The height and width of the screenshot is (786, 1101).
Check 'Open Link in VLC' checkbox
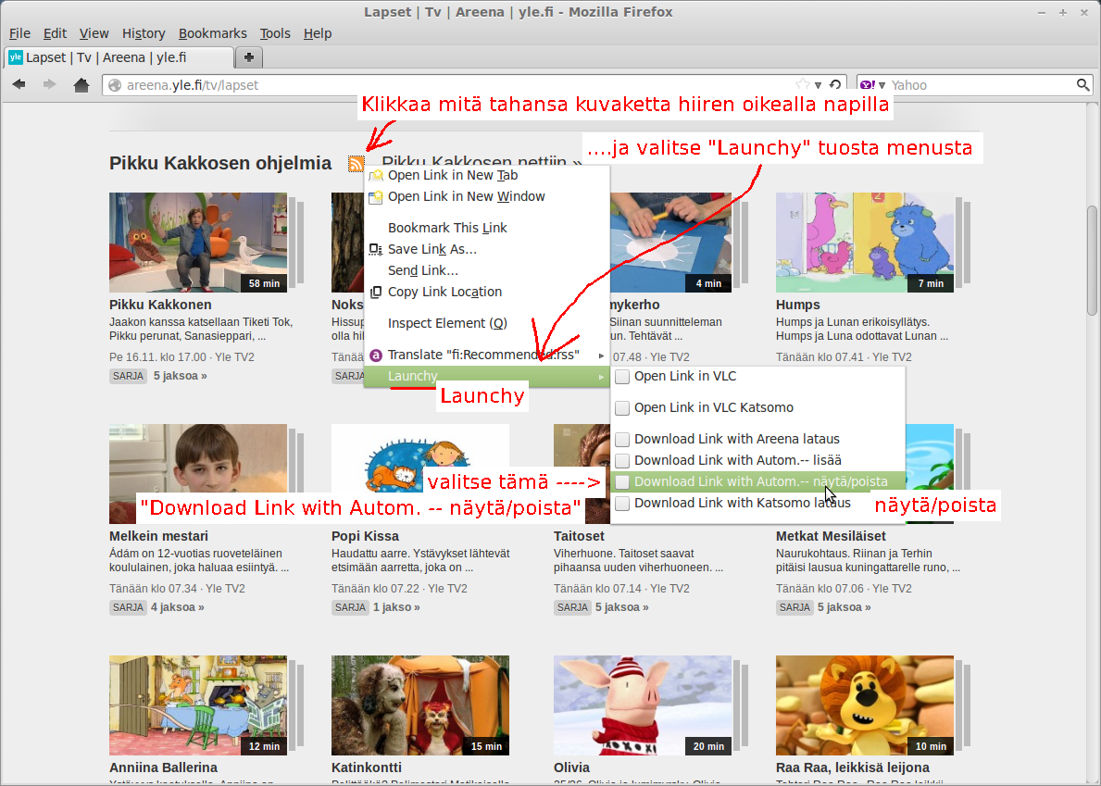coord(622,377)
